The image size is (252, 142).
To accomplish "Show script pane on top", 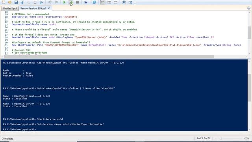I will click(103, 2).
